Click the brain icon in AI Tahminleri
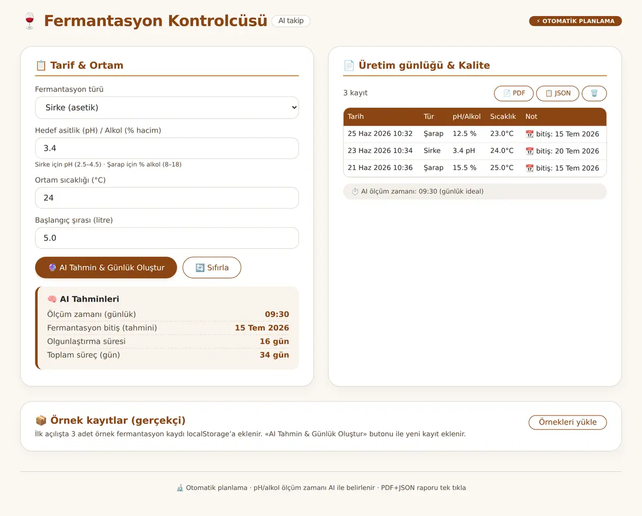The height and width of the screenshot is (516, 642). [52, 299]
